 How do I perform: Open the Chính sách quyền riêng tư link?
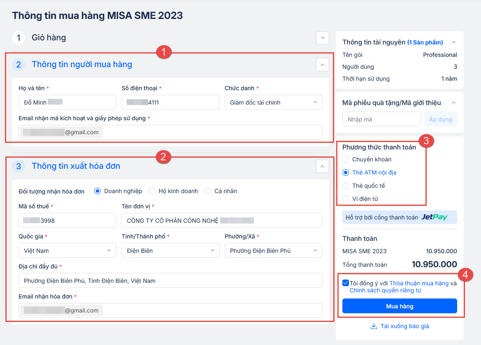point(385,290)
